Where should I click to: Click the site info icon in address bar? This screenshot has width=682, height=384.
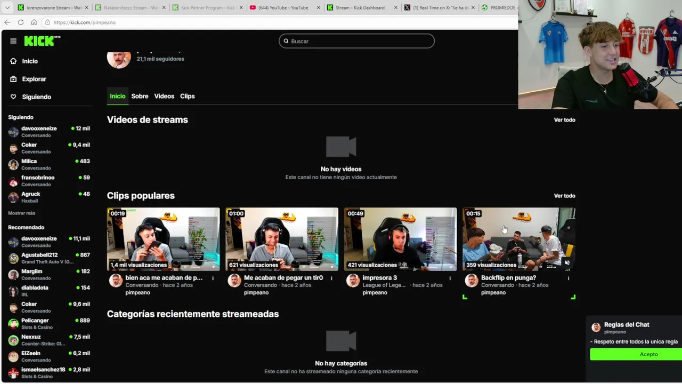(x=47, y=22)
